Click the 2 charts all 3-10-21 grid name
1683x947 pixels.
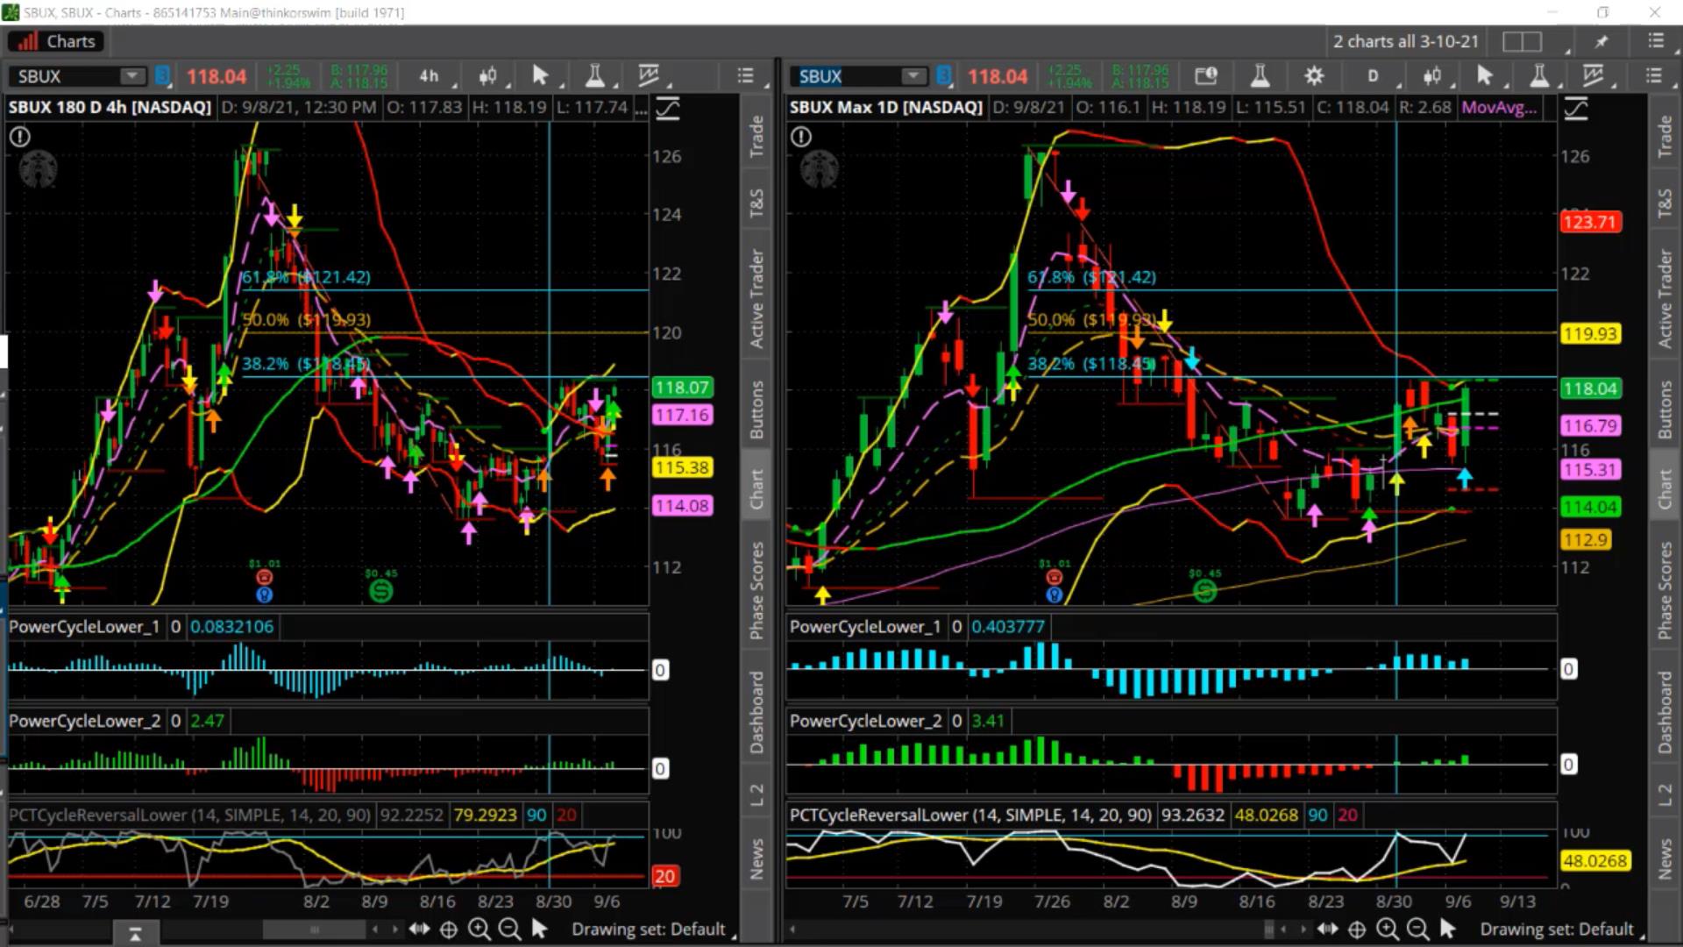(1406, 41)
